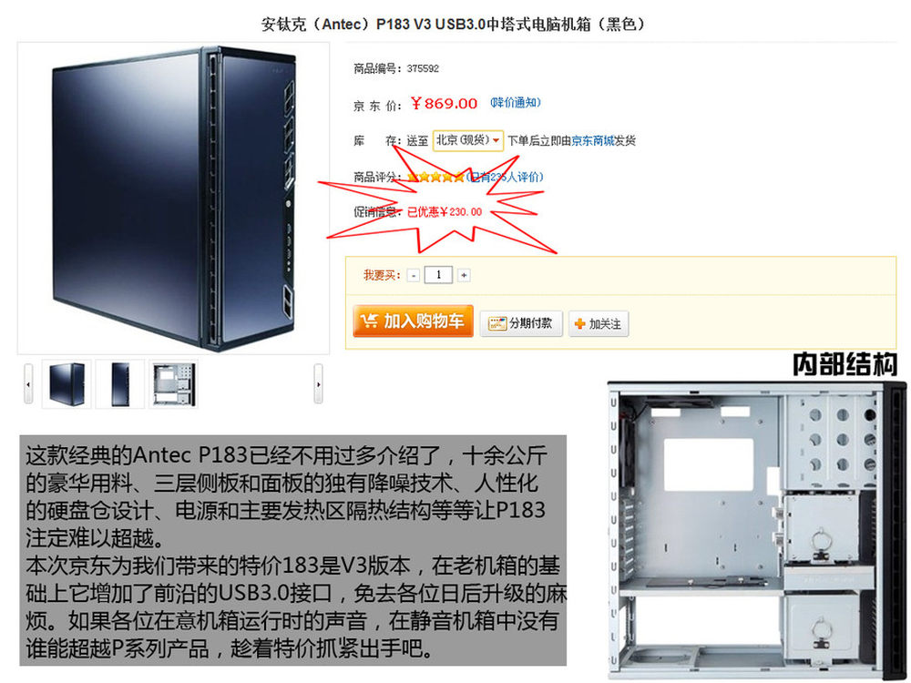Click the 分期付款 installment card icon
This screenshot has width=911, height=683.
click(496, 323)
